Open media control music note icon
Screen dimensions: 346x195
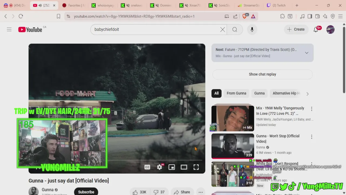[x=302, y=16]
